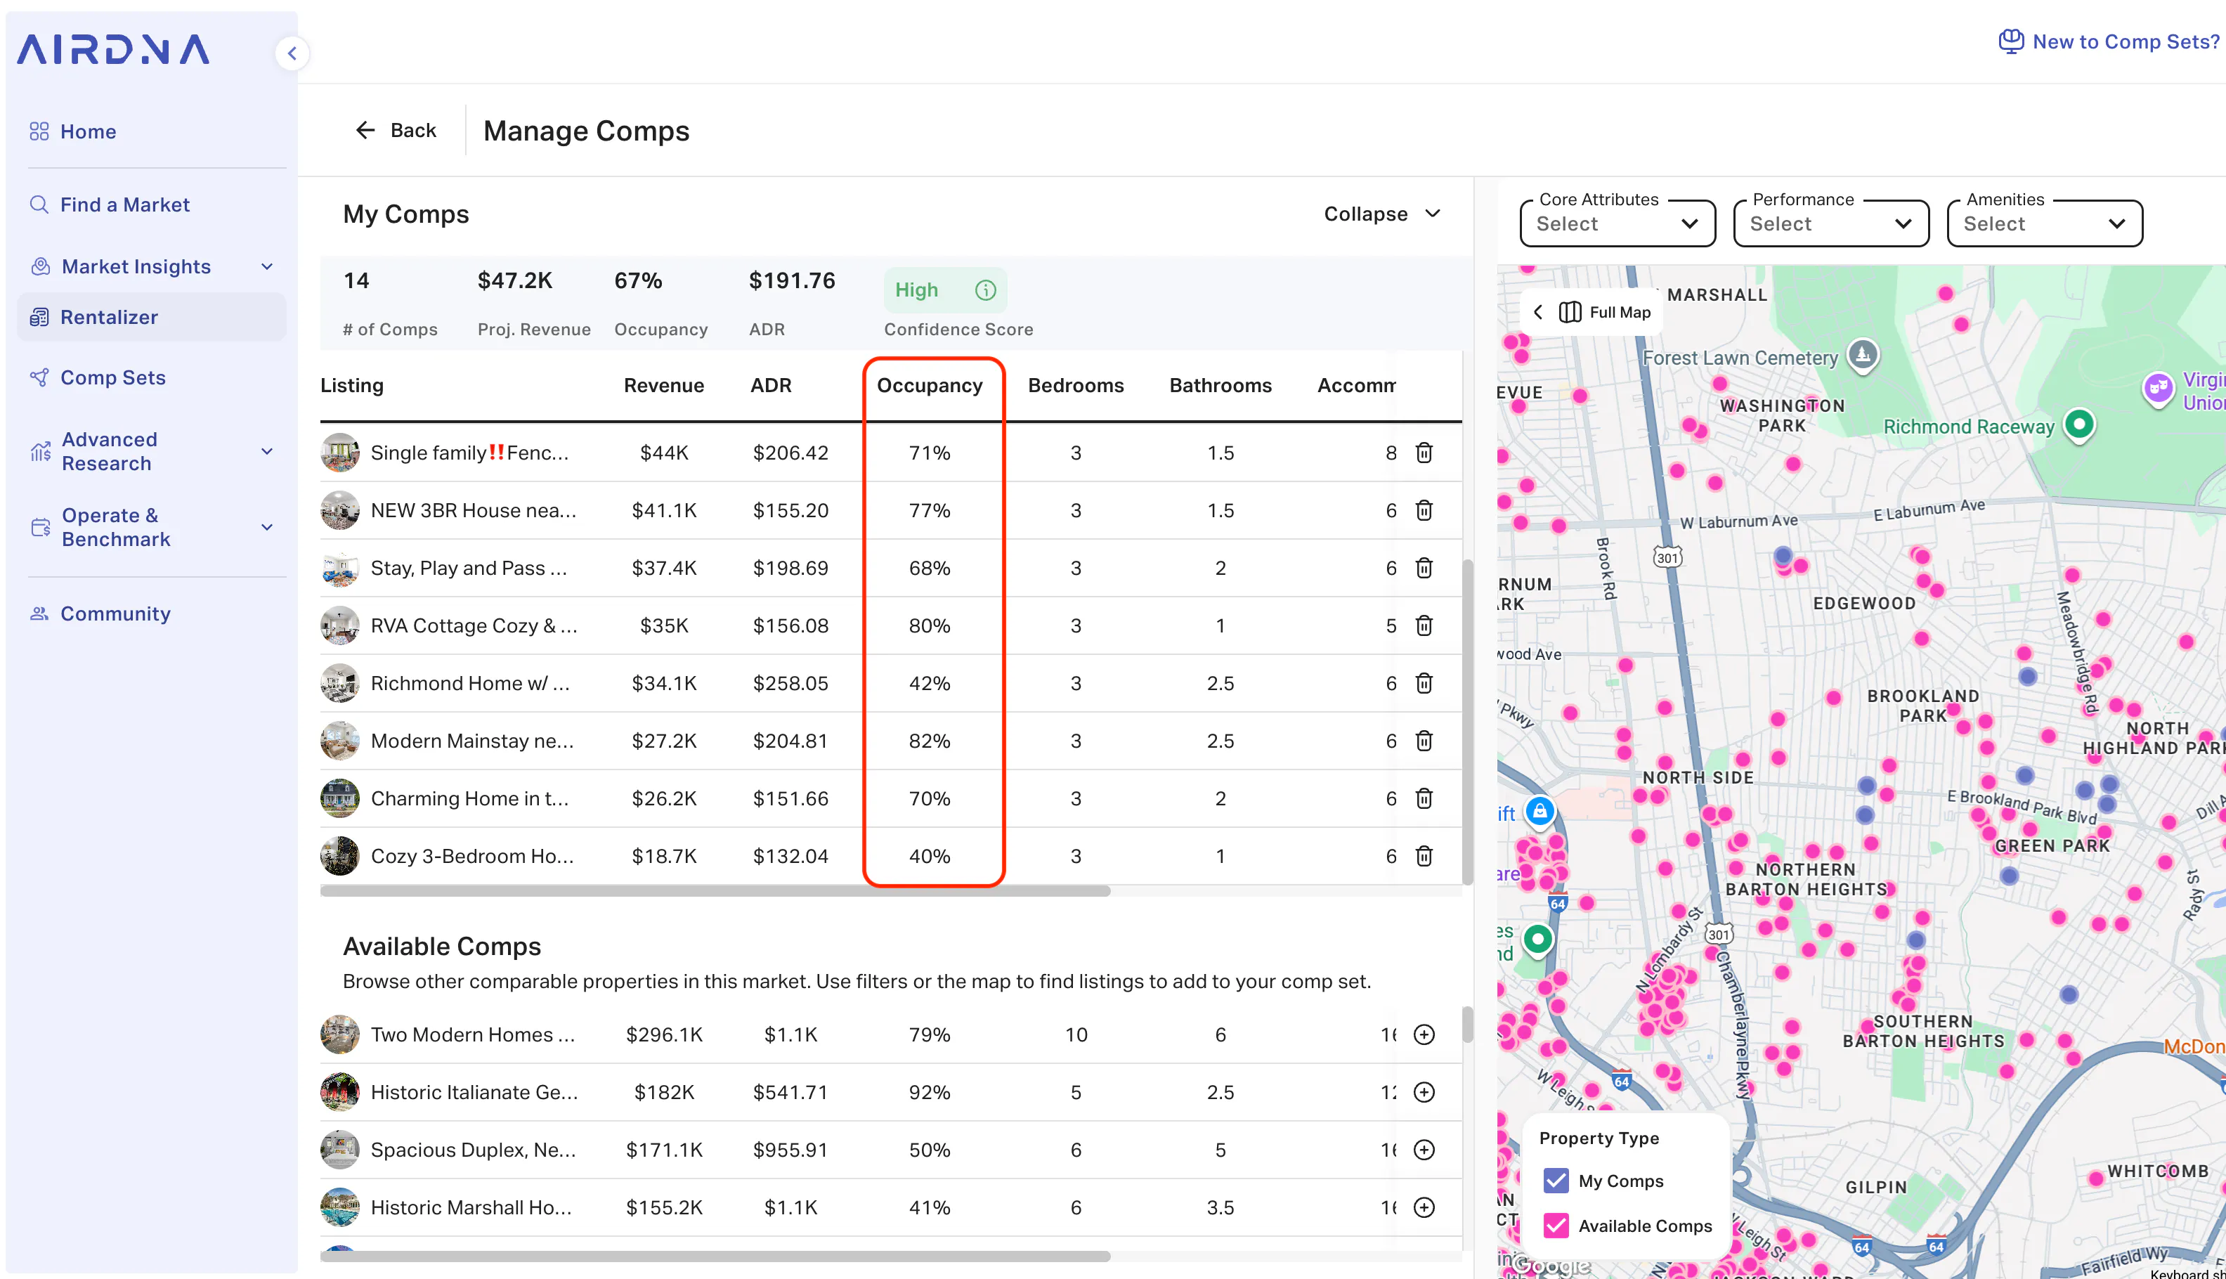Click the New to Comp Sets help icon
This screenshot has width=2226, height=1279.
pos(2011,41)
